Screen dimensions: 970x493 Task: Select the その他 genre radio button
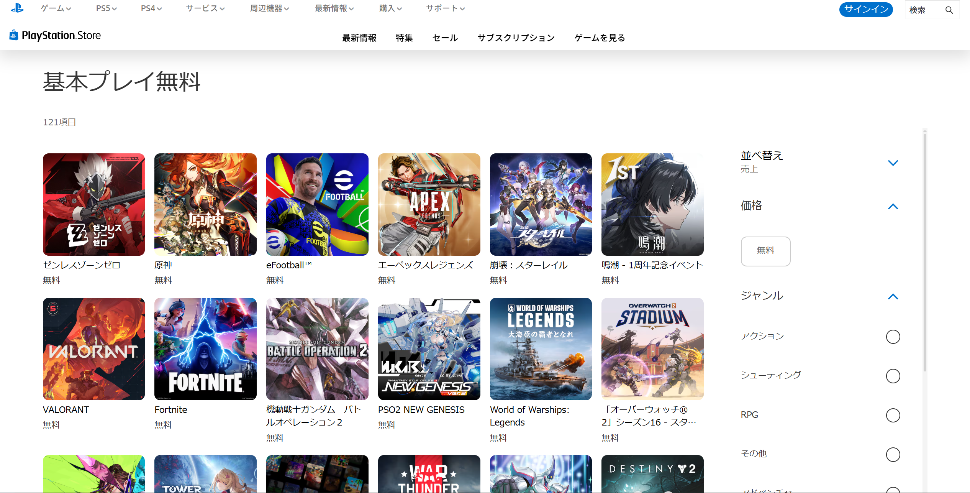click(x=893, y=455)
